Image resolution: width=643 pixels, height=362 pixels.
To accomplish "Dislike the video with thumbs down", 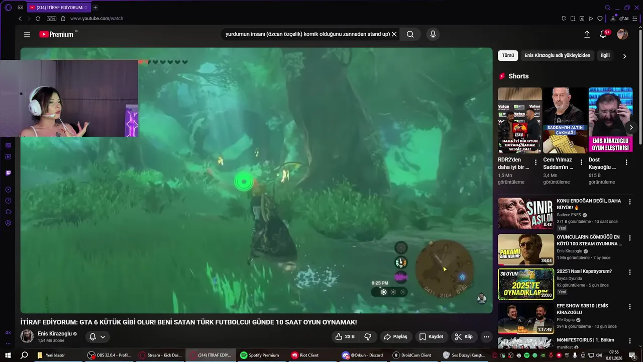I will click(x=368, y=337).
